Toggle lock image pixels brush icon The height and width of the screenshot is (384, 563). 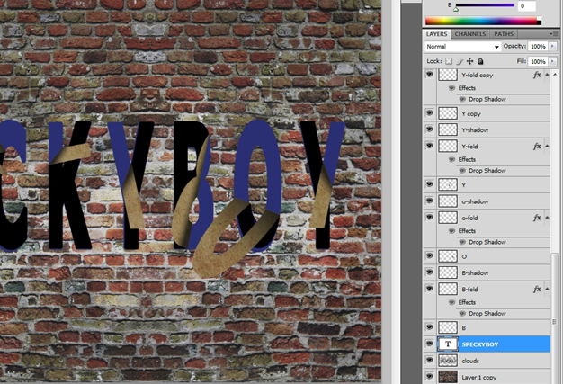(x=460, y=61)
